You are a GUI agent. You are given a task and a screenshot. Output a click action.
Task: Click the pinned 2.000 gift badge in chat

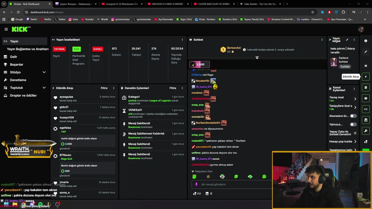click(199, 64)
